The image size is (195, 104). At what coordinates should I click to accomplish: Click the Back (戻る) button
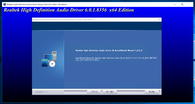(94, 92)
